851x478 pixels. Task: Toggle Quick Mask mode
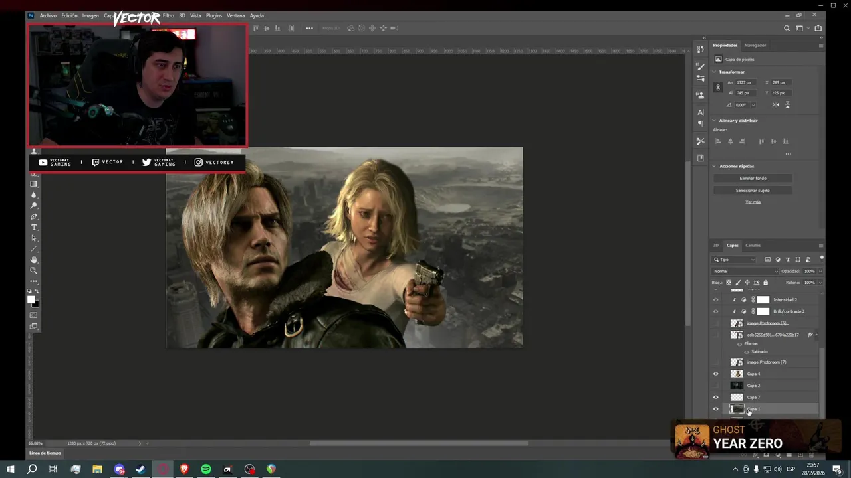(x=34, y=315)
